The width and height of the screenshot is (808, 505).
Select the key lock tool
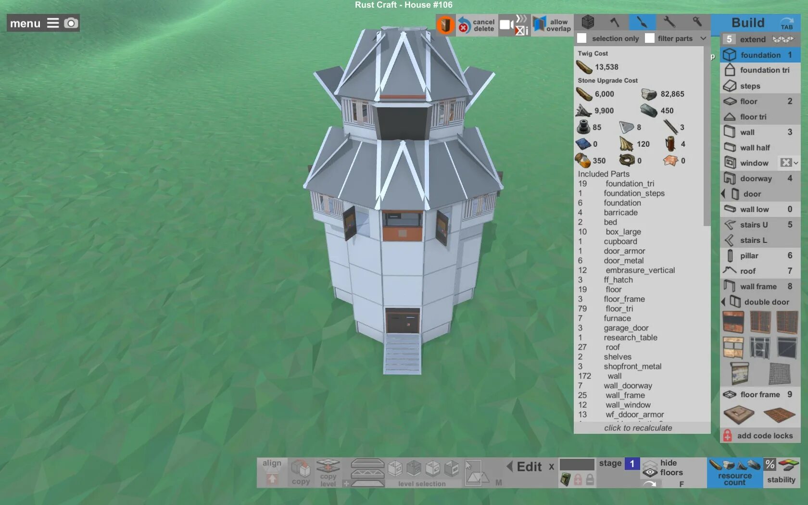tap(696, 22)
